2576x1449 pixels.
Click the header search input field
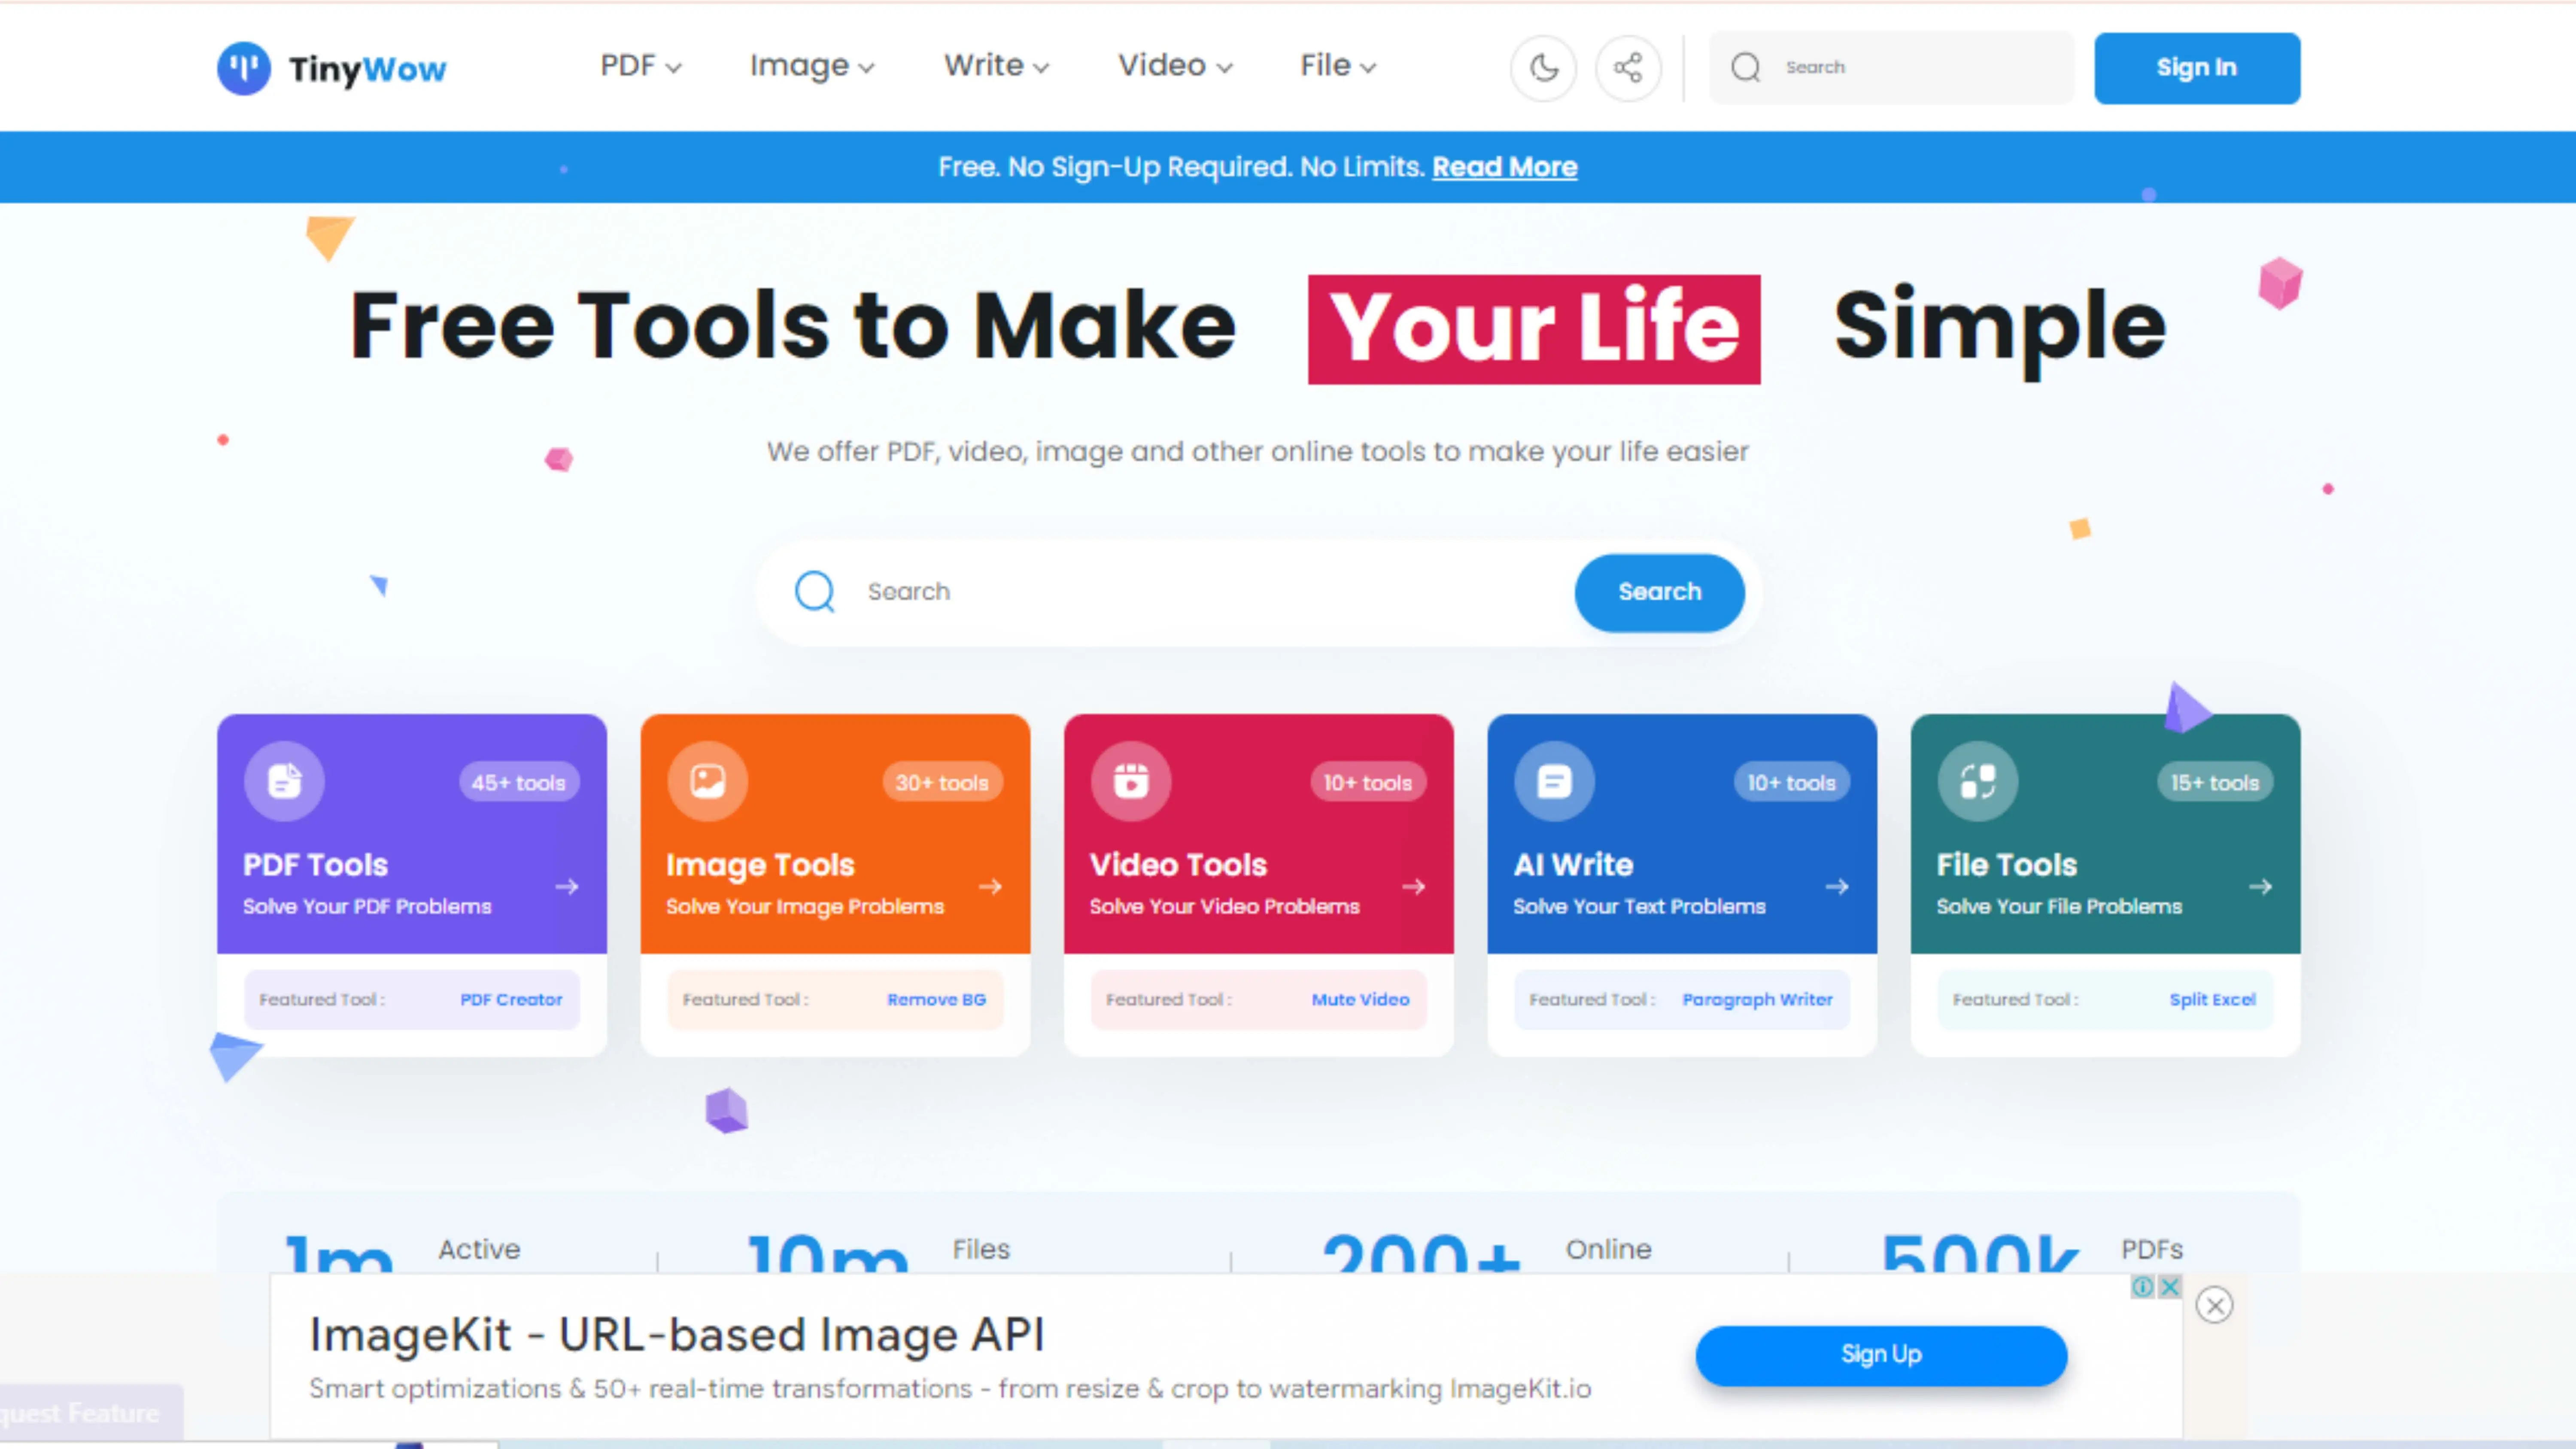pos(1892,67)
